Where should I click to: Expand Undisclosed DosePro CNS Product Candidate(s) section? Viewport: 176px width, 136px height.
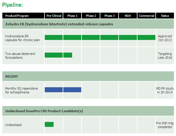point(88,111)
